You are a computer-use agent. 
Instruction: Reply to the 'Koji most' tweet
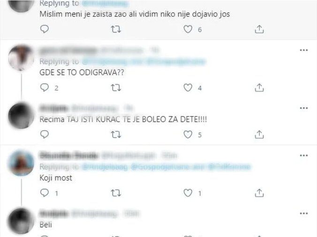tap(45, 193)
